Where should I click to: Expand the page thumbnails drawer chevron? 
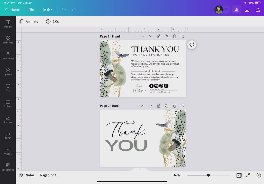[140, 170]
